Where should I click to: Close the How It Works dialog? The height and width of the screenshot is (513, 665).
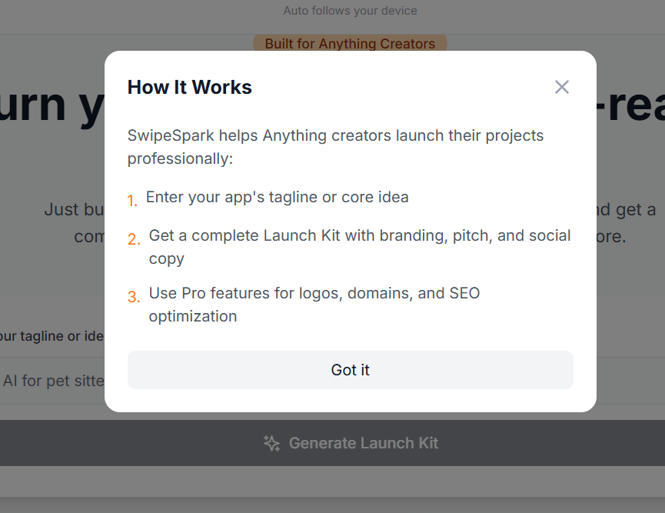click(561, 87)
